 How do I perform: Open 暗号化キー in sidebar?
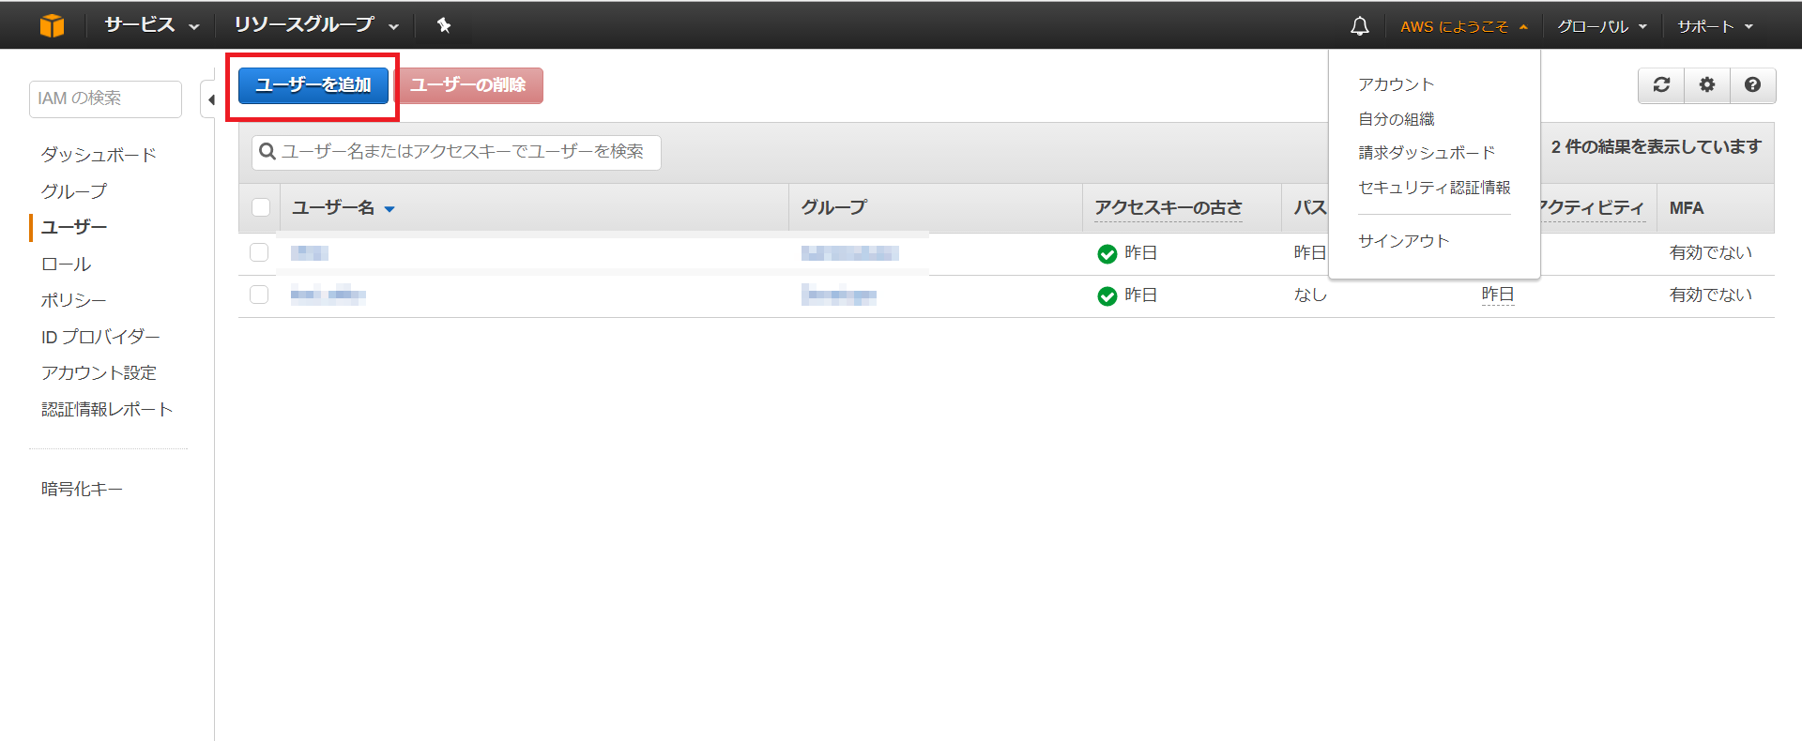pos(82,489)
